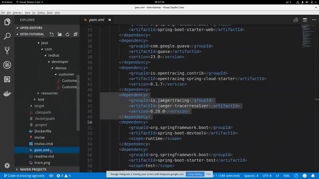
Task: Open the File menu
Action: [3, 13]
